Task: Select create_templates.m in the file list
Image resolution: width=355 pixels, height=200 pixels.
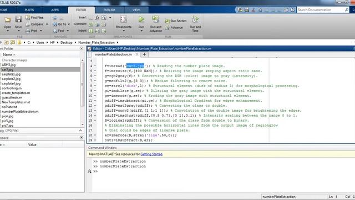Action: coord(16,93)
